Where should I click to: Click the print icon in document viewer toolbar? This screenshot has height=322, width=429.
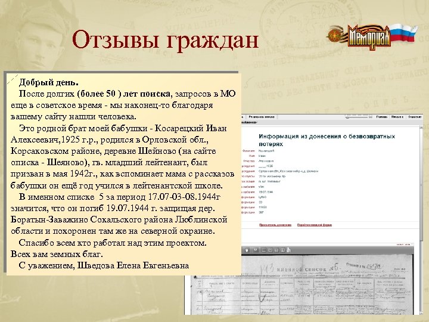click(x=288, y=250)
